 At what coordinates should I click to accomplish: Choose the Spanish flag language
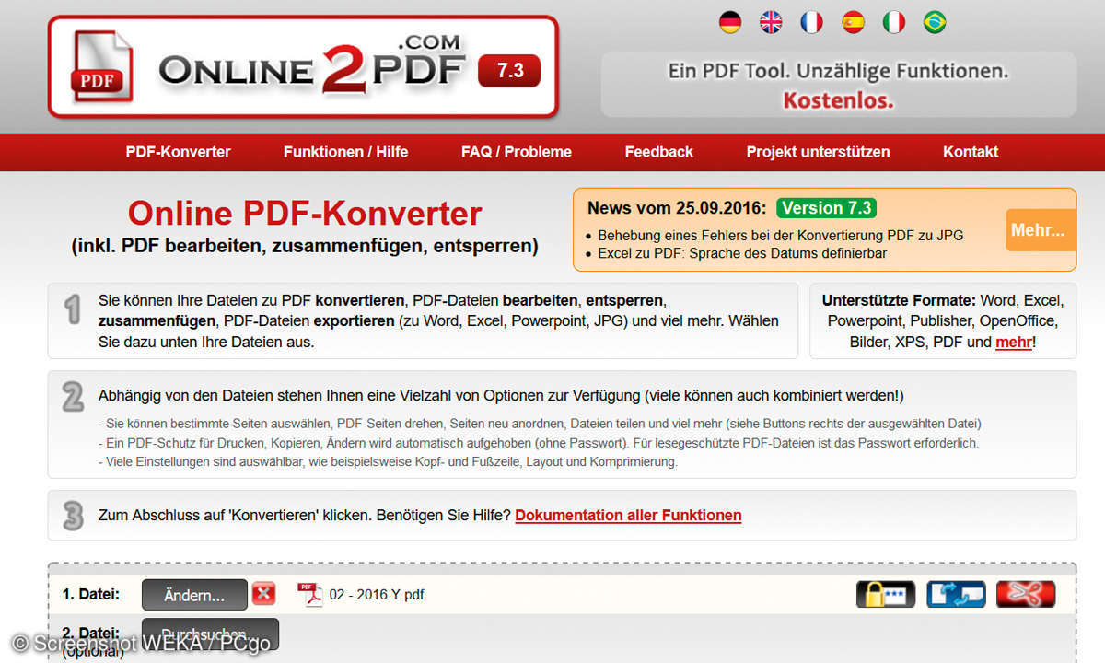853,22
